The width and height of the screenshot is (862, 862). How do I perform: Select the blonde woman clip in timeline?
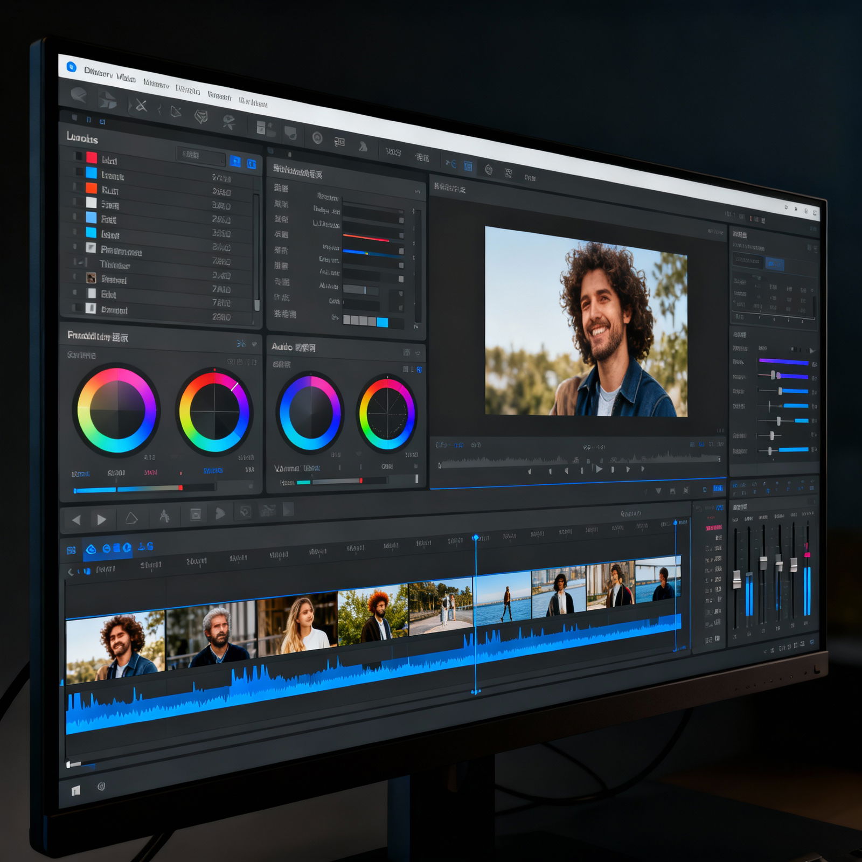(297, 625)
